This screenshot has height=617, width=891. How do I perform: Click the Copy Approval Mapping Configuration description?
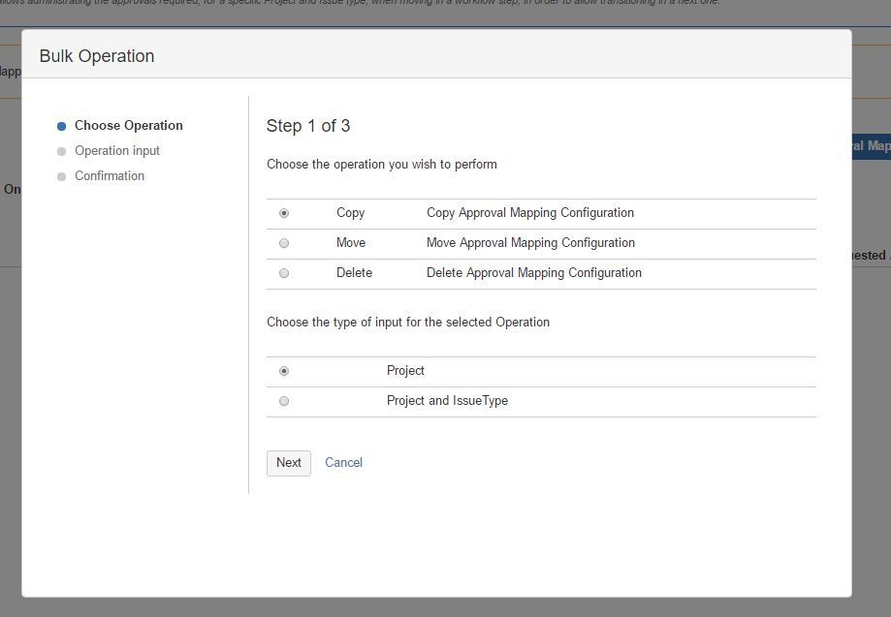[x=530, y=213]
